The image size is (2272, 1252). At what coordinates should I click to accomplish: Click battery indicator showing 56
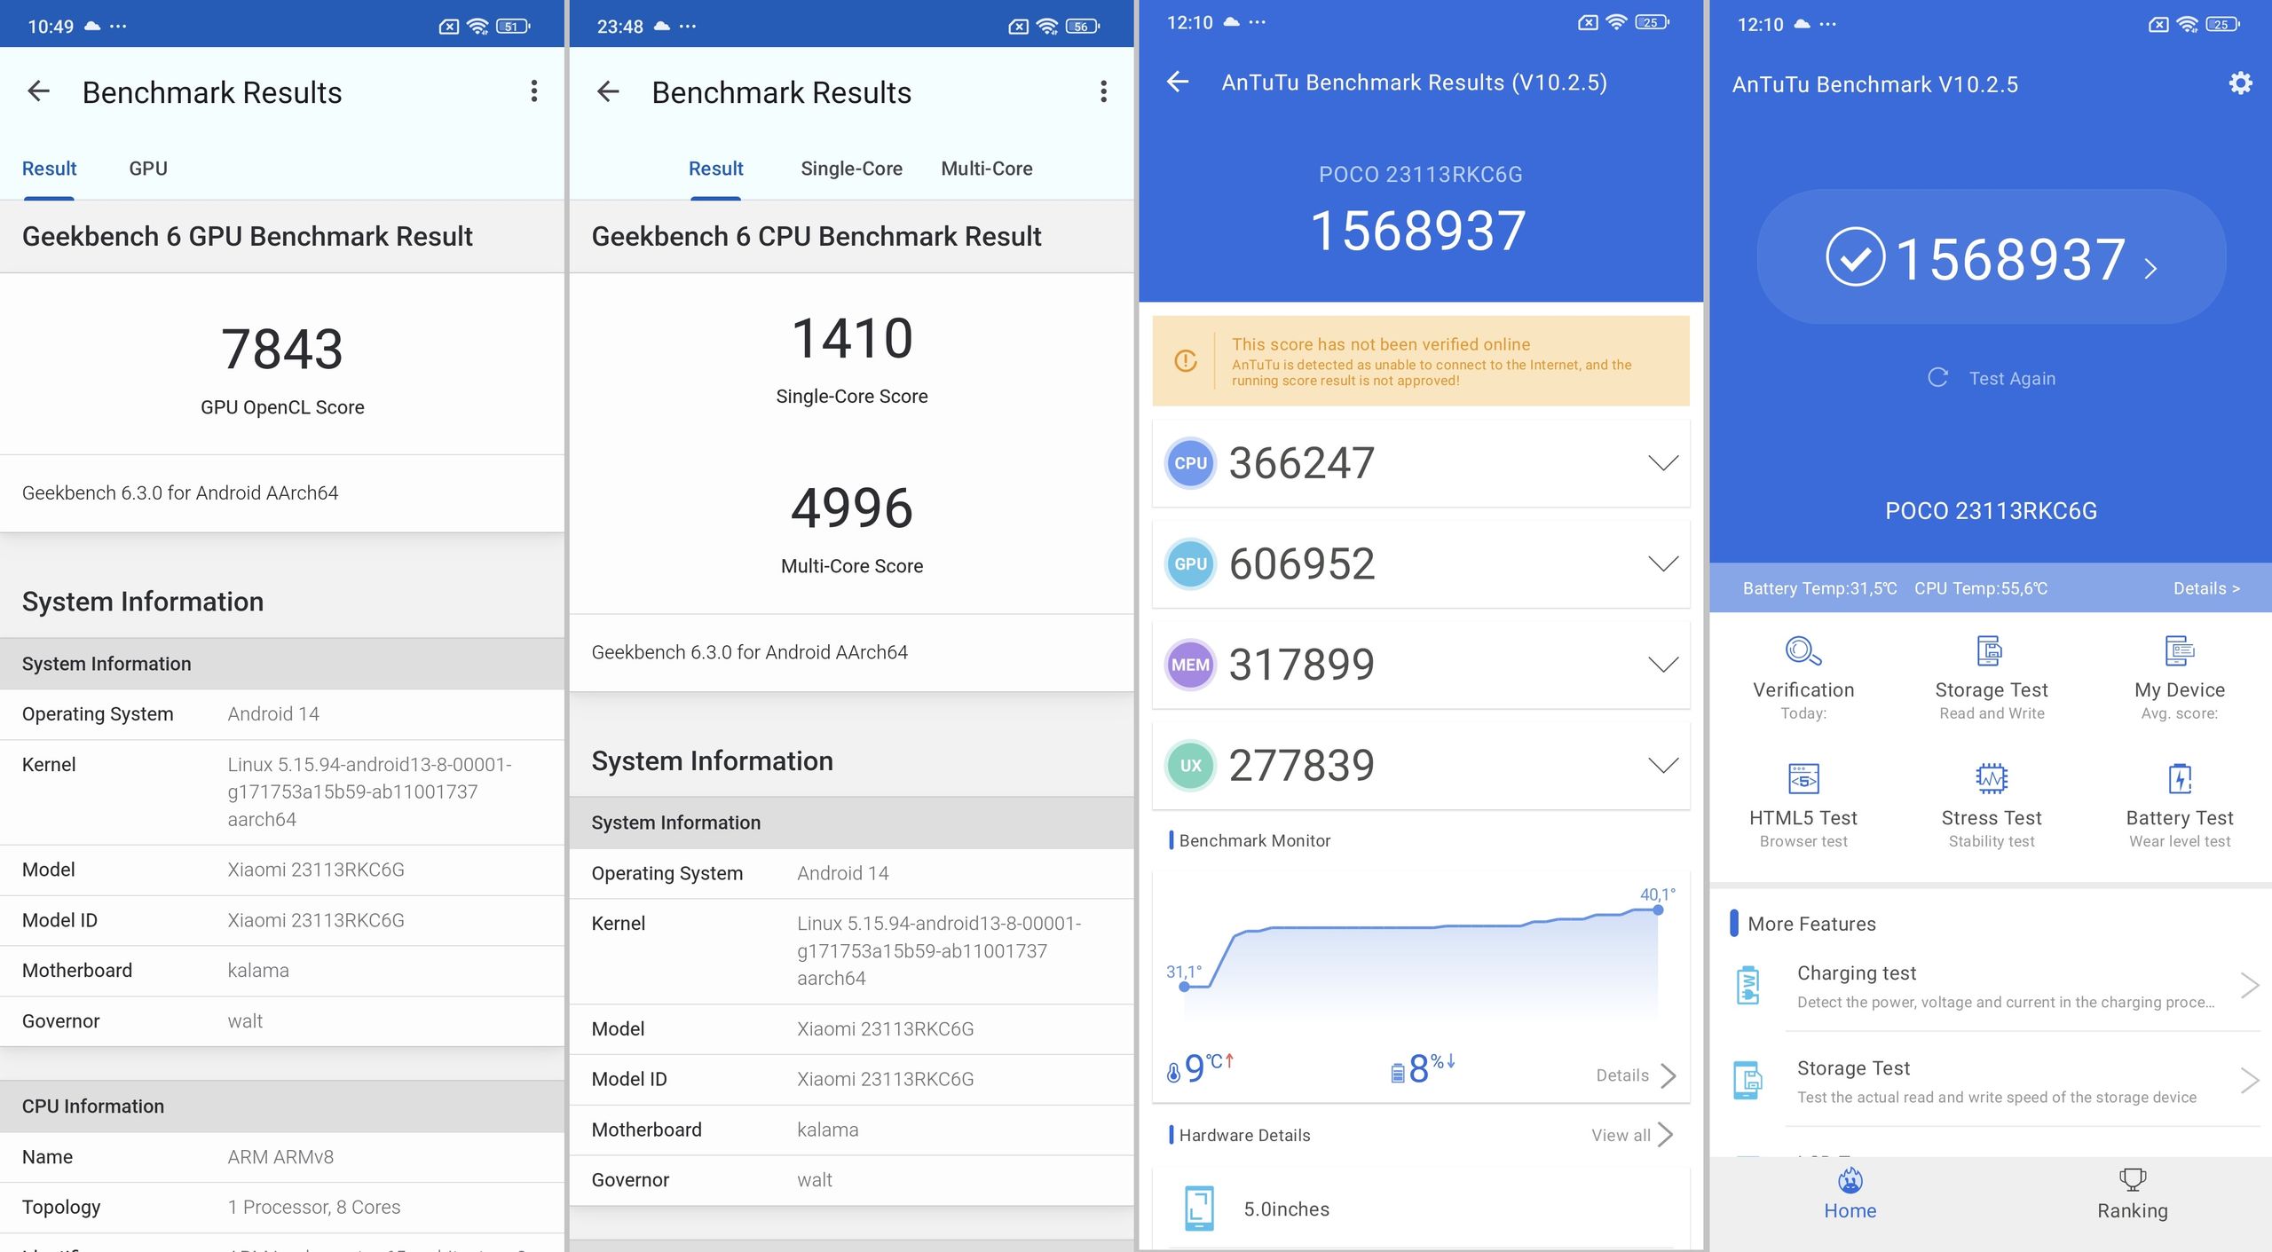1082,27
